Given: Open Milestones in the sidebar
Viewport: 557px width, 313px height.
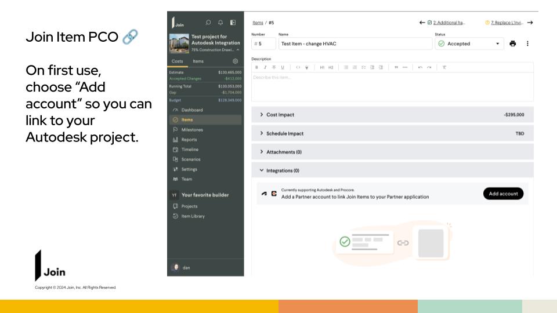Looking at the screenshot, I should (x=205, y=129).
